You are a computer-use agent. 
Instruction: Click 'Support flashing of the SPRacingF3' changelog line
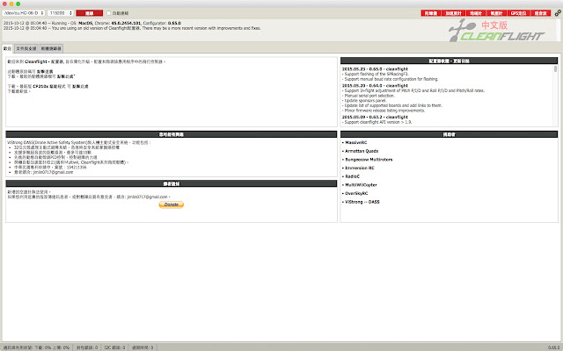(376, 74)
